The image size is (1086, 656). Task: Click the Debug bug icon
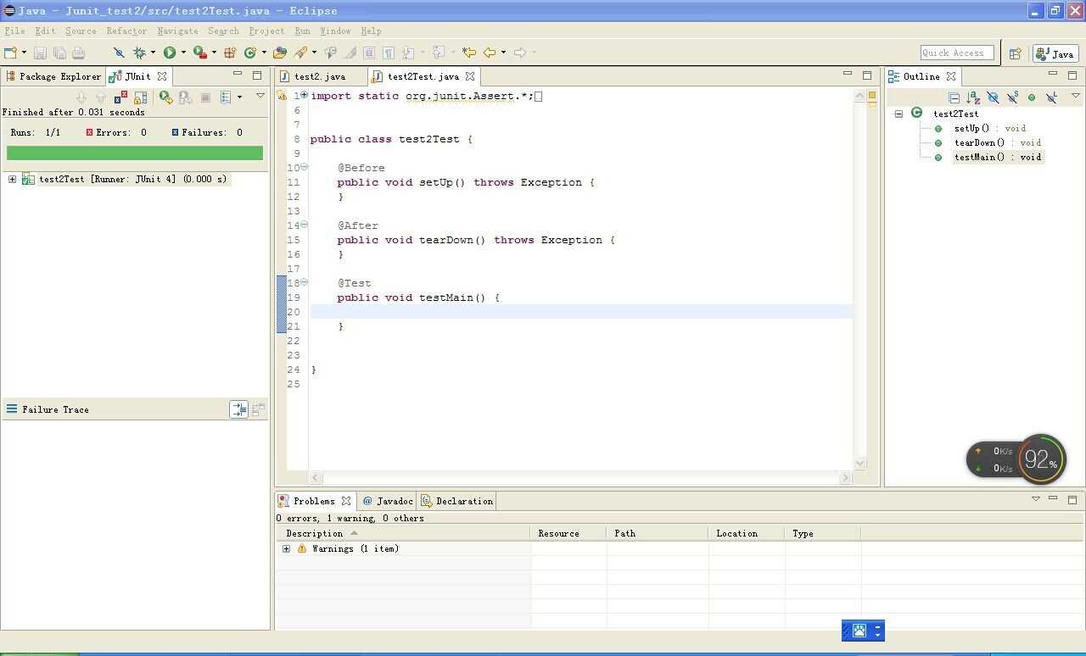[x=140, y=53]
